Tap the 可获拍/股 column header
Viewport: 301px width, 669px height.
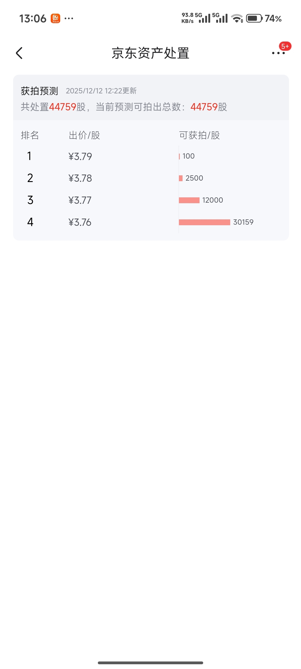click(x=199, y=135)
